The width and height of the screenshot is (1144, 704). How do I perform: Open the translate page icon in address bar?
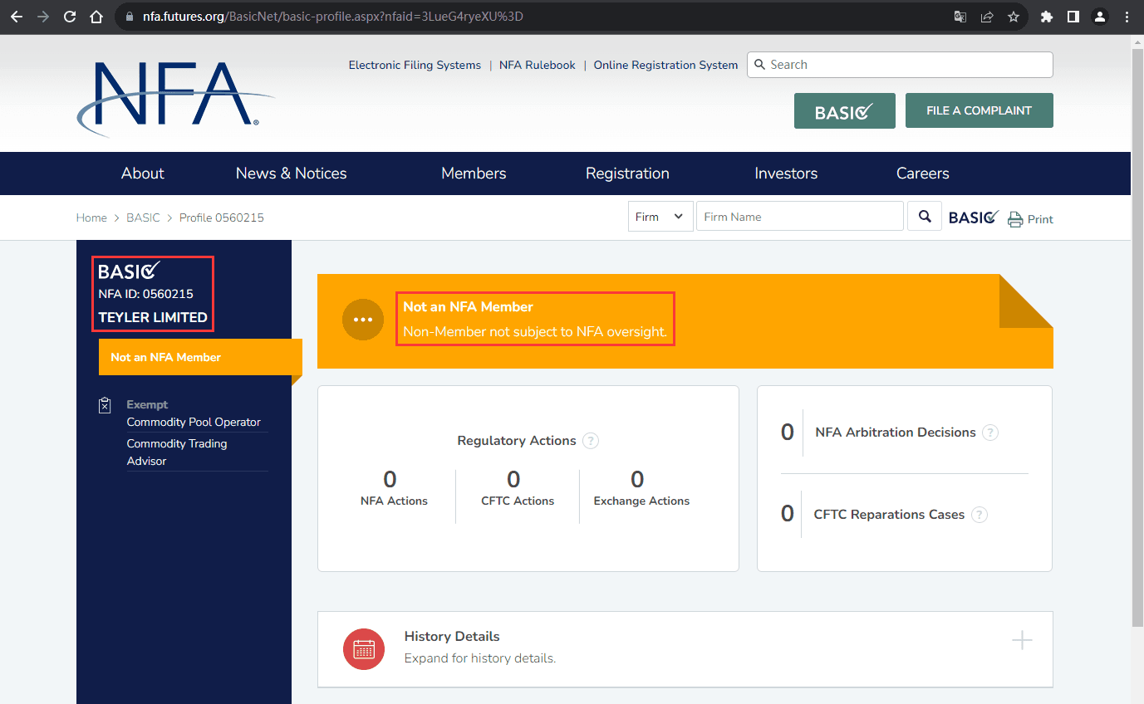960,17
